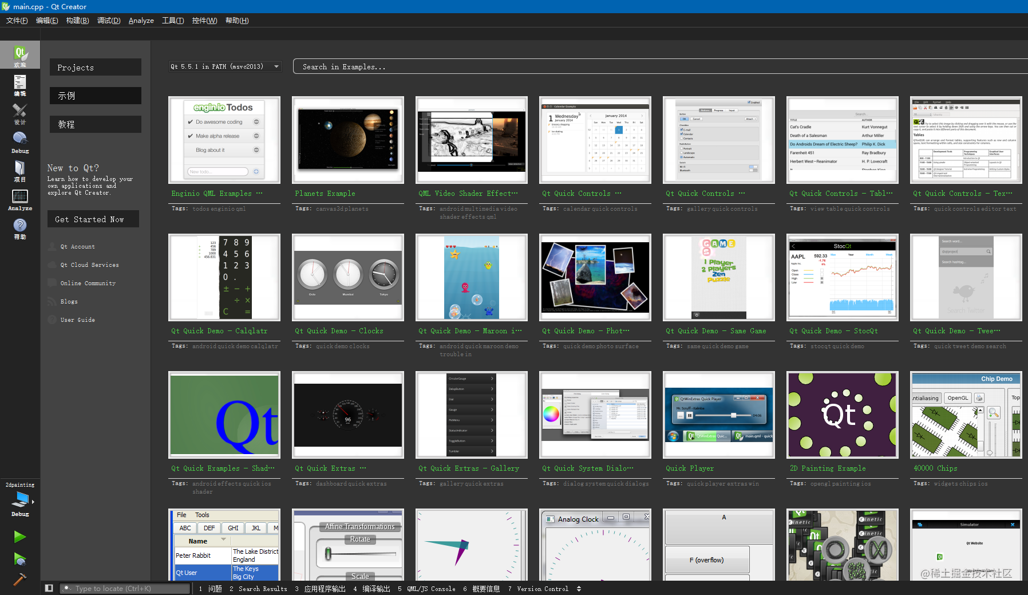Open the Analyze menu

[x=141, y=21]
